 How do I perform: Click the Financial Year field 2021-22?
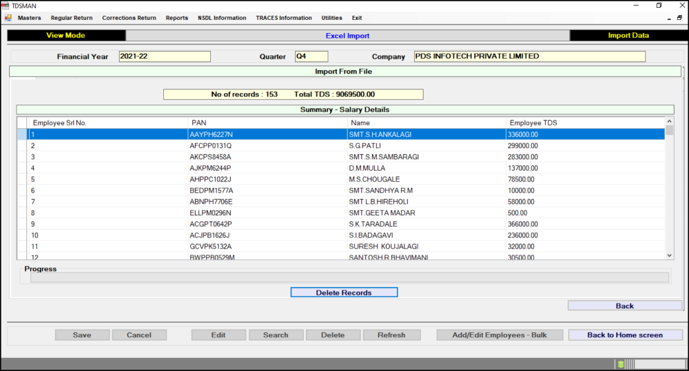165,56
